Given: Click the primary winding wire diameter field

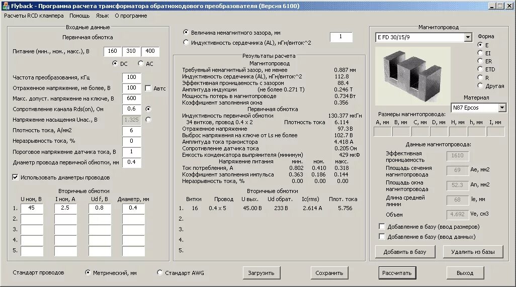Looking at the screenshot, I should pyautogui.click(x=132, y=162).
